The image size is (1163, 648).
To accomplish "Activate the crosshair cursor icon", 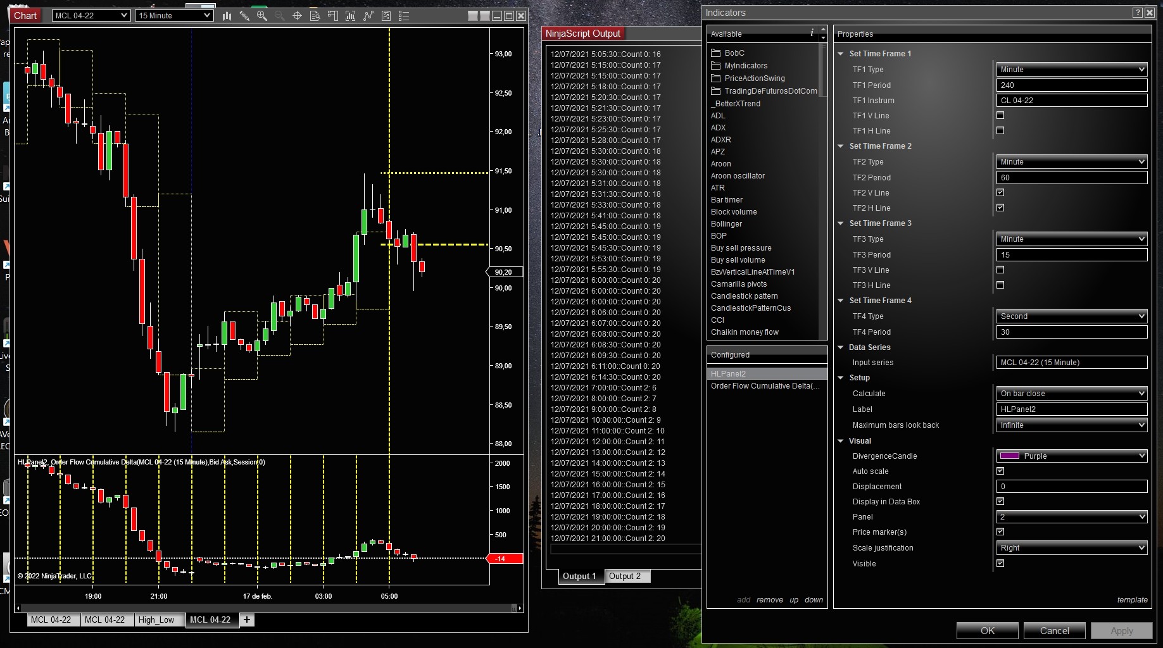I will (x=298, y=16).
